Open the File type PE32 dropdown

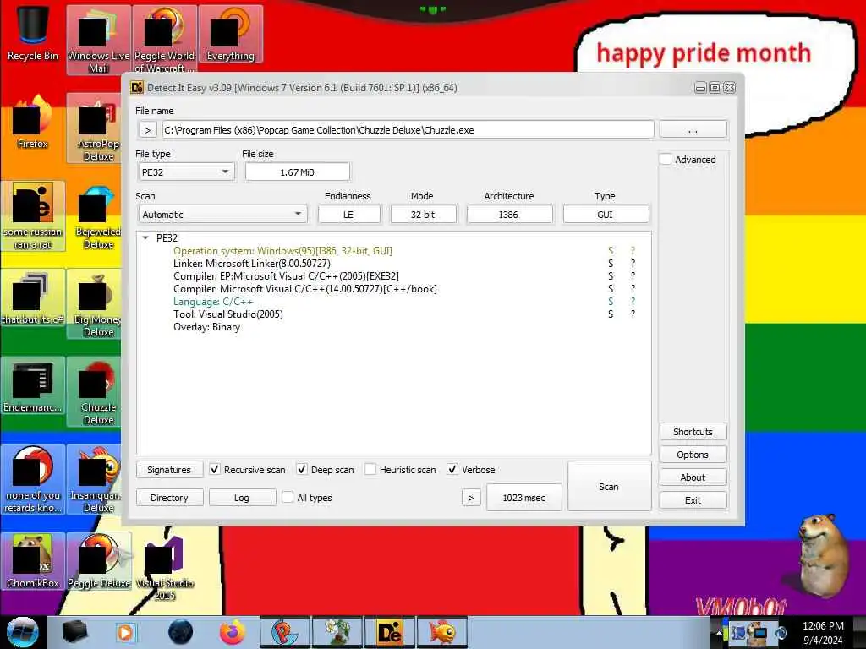pos(186,172)
